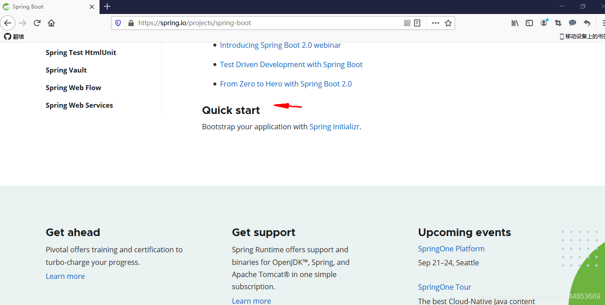Open tracking protection shield info
Image resolution: width=605 pixels, height=305 pixels.
[118, 23]
